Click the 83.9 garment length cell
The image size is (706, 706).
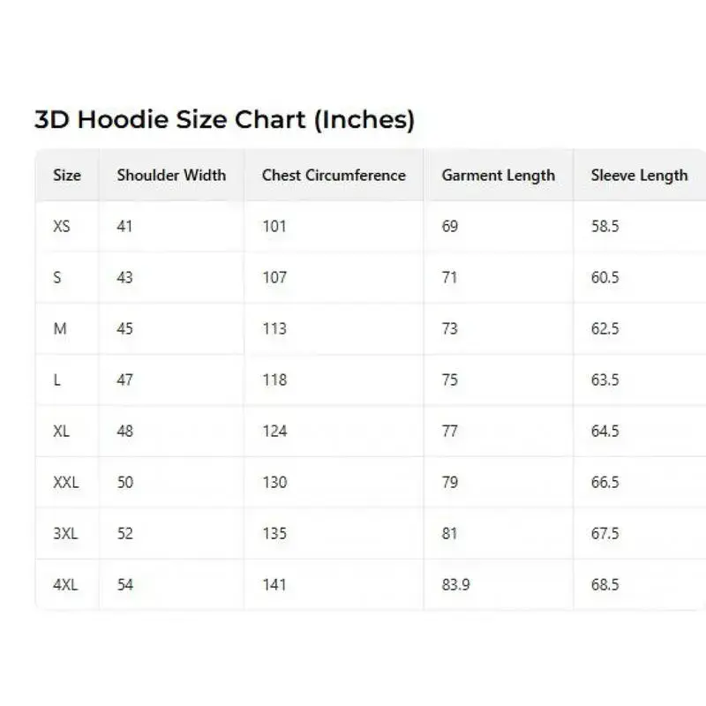tap(455, 584)
